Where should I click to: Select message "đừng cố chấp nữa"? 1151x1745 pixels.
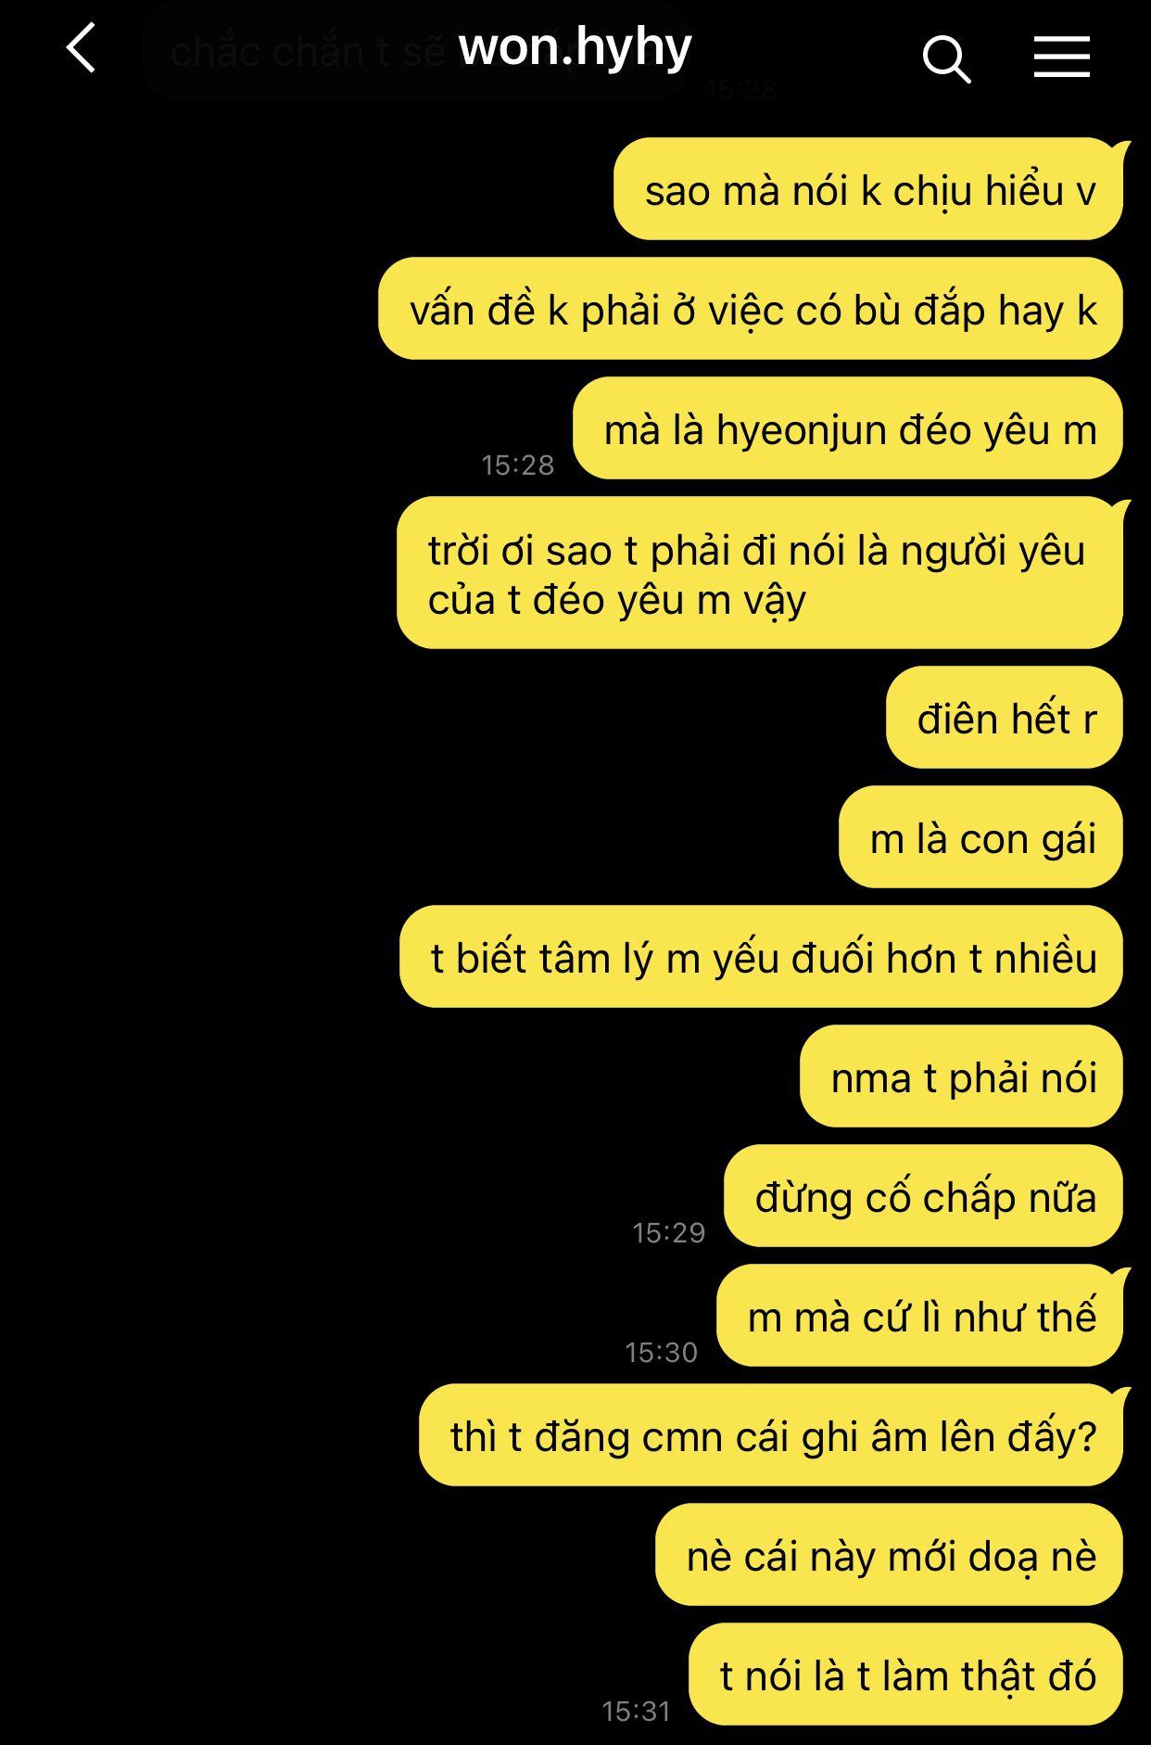point(923,1196)
